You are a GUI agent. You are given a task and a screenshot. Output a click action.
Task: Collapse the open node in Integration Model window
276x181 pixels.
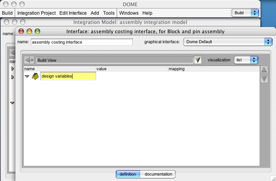click(12, 103)
